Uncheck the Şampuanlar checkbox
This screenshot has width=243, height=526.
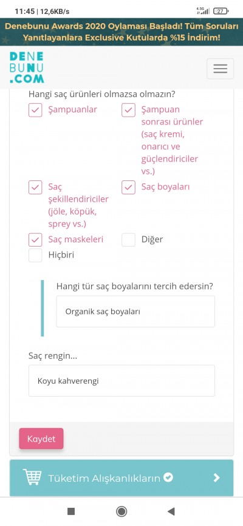(x=35, y=111)
